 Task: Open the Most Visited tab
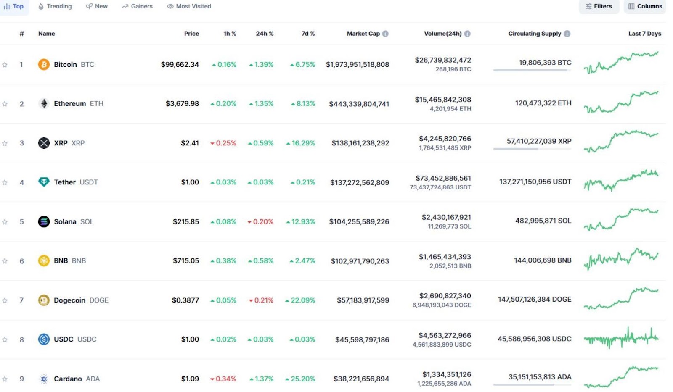pos(189,6)
